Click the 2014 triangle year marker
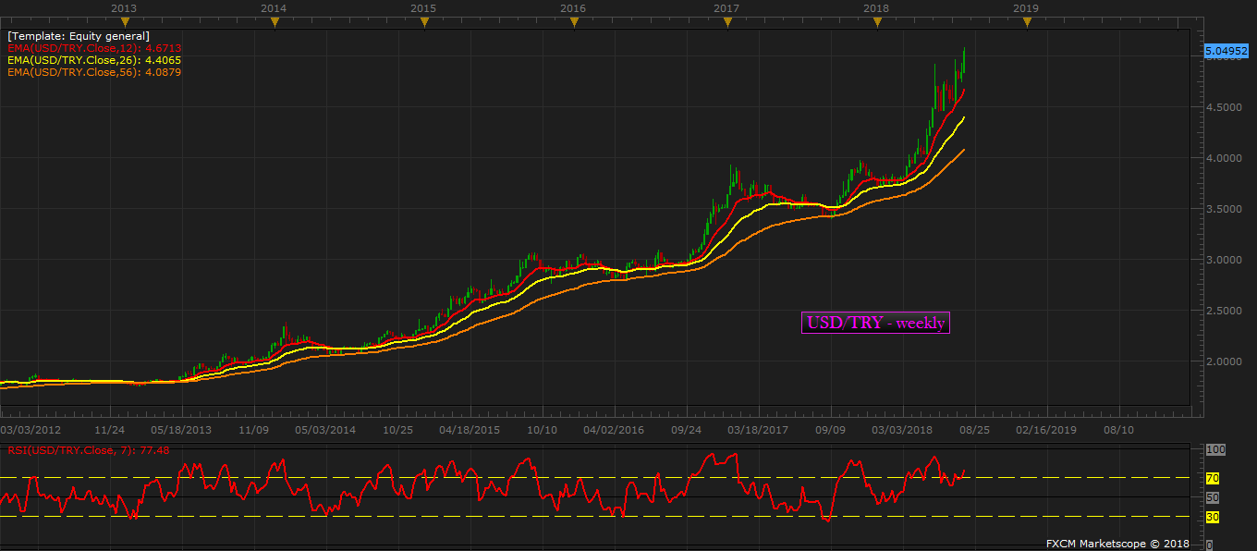Image resolution: width=1257 pixels, height=551 pixels. [275, 22]
